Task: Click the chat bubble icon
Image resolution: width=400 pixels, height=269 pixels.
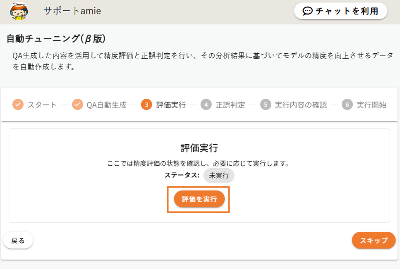Action: pos(307,11)
